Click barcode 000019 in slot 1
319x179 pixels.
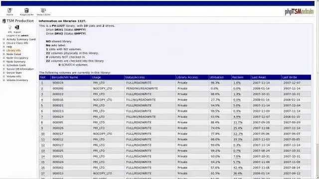pos(58,83)
